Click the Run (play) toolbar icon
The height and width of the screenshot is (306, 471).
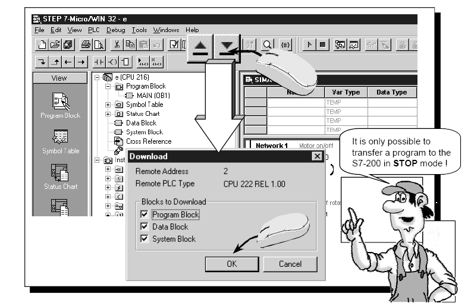[x=309, y=45]
